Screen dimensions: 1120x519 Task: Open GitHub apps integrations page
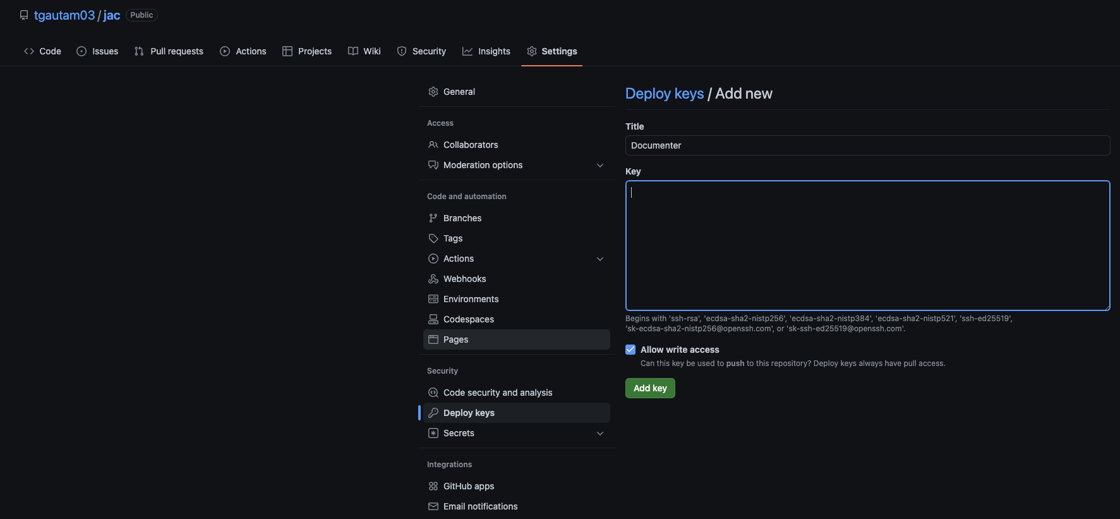(517, 486)
